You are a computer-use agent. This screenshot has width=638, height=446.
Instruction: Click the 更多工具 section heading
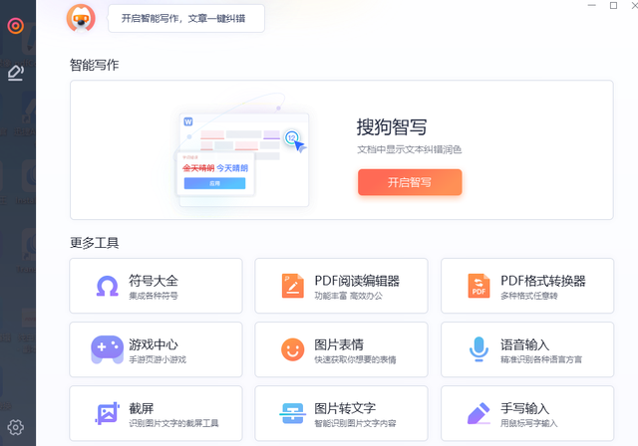(x=95, y=243)
